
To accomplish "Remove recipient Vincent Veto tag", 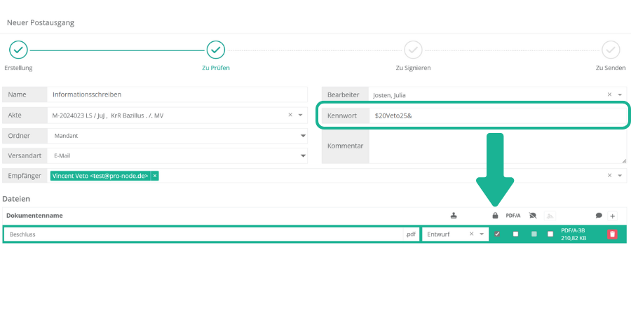I will (x=155, y=176).
